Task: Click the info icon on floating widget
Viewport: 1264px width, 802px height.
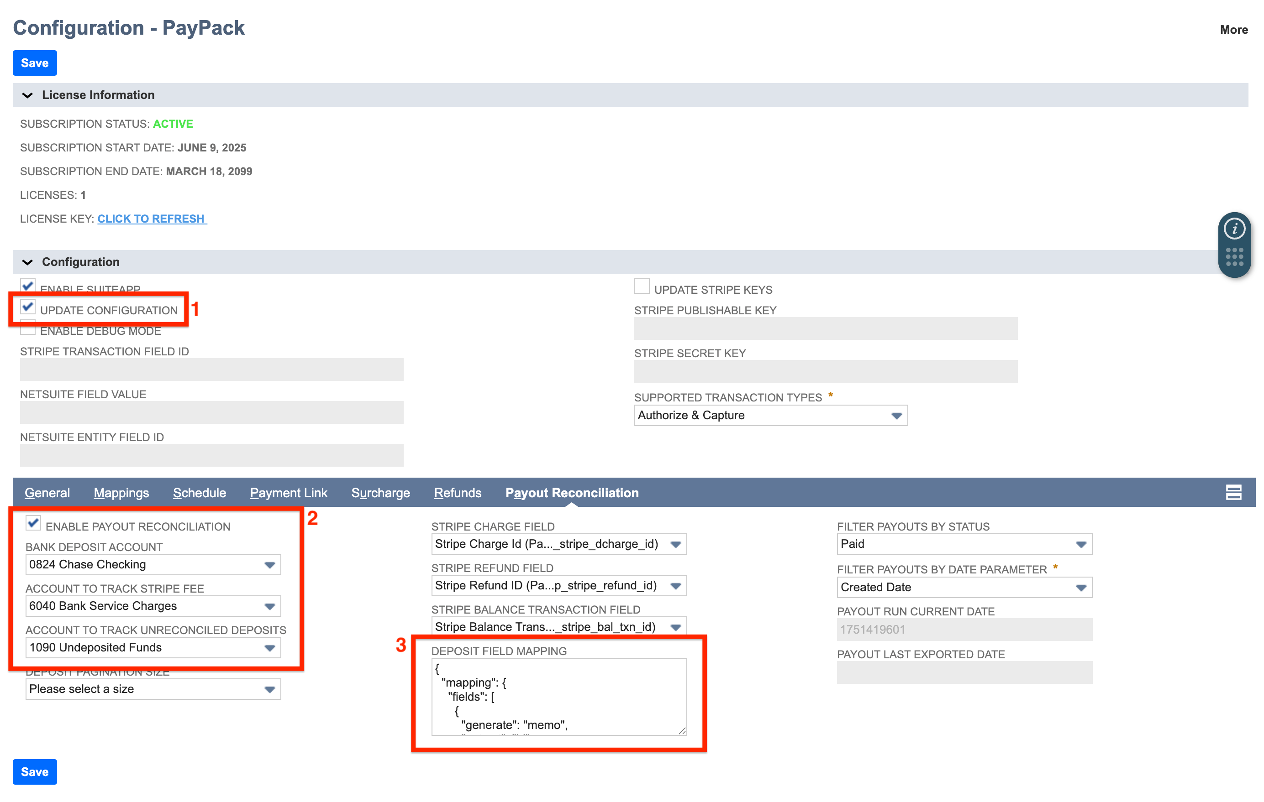Action: pyautogui.click(x=1234, y=229)
